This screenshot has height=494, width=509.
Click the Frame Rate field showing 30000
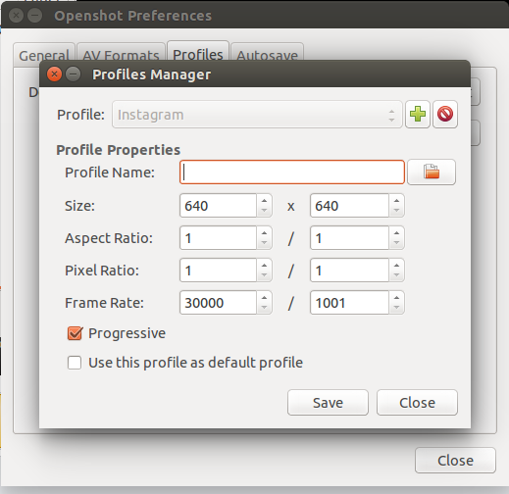coord(218,303)
